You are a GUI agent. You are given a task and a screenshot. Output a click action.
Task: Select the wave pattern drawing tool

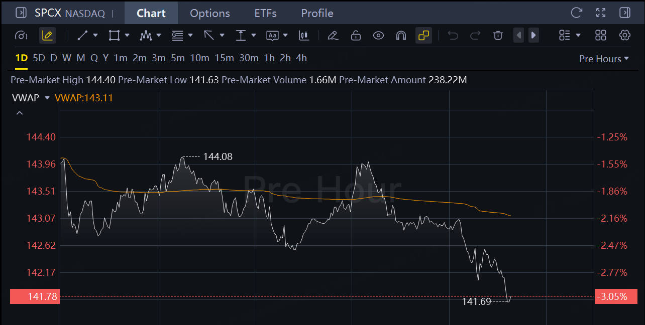[x=146, y=35]
